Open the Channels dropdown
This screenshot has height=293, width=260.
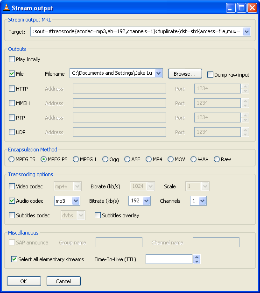pos(202,201)
